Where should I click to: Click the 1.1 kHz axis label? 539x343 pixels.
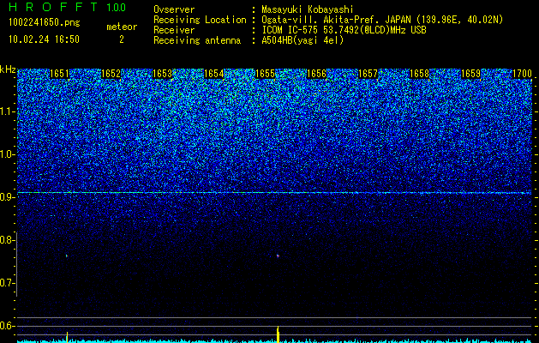(6, 111)
